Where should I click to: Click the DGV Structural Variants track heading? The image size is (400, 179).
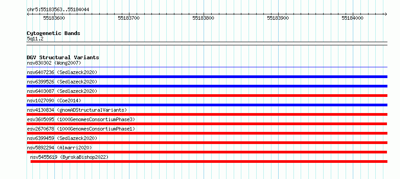[63, 57]
